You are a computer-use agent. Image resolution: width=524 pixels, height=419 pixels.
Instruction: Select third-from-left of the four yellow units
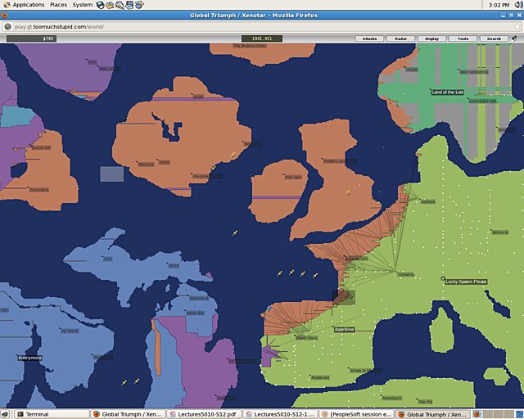(x=302, y=274)
